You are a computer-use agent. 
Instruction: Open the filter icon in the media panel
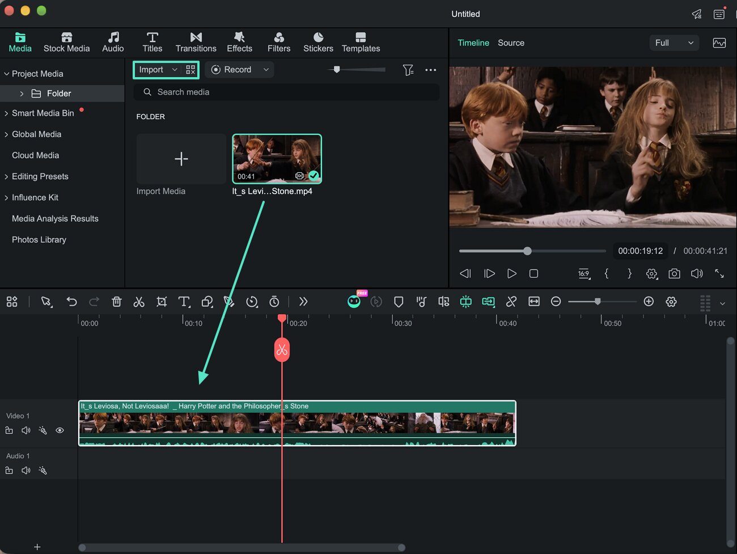click(x=408, y=70)
